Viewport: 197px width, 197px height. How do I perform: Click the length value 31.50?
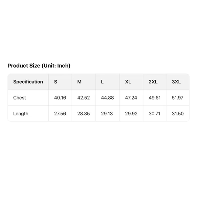click(x=178, y=114)
